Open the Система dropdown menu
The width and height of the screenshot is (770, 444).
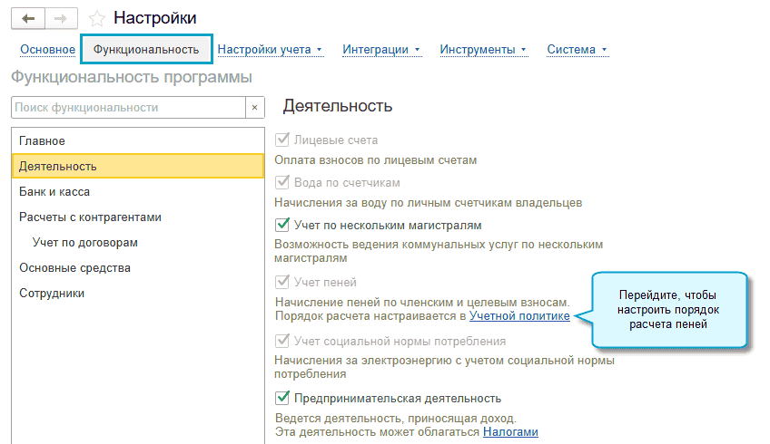click(577, 49)
